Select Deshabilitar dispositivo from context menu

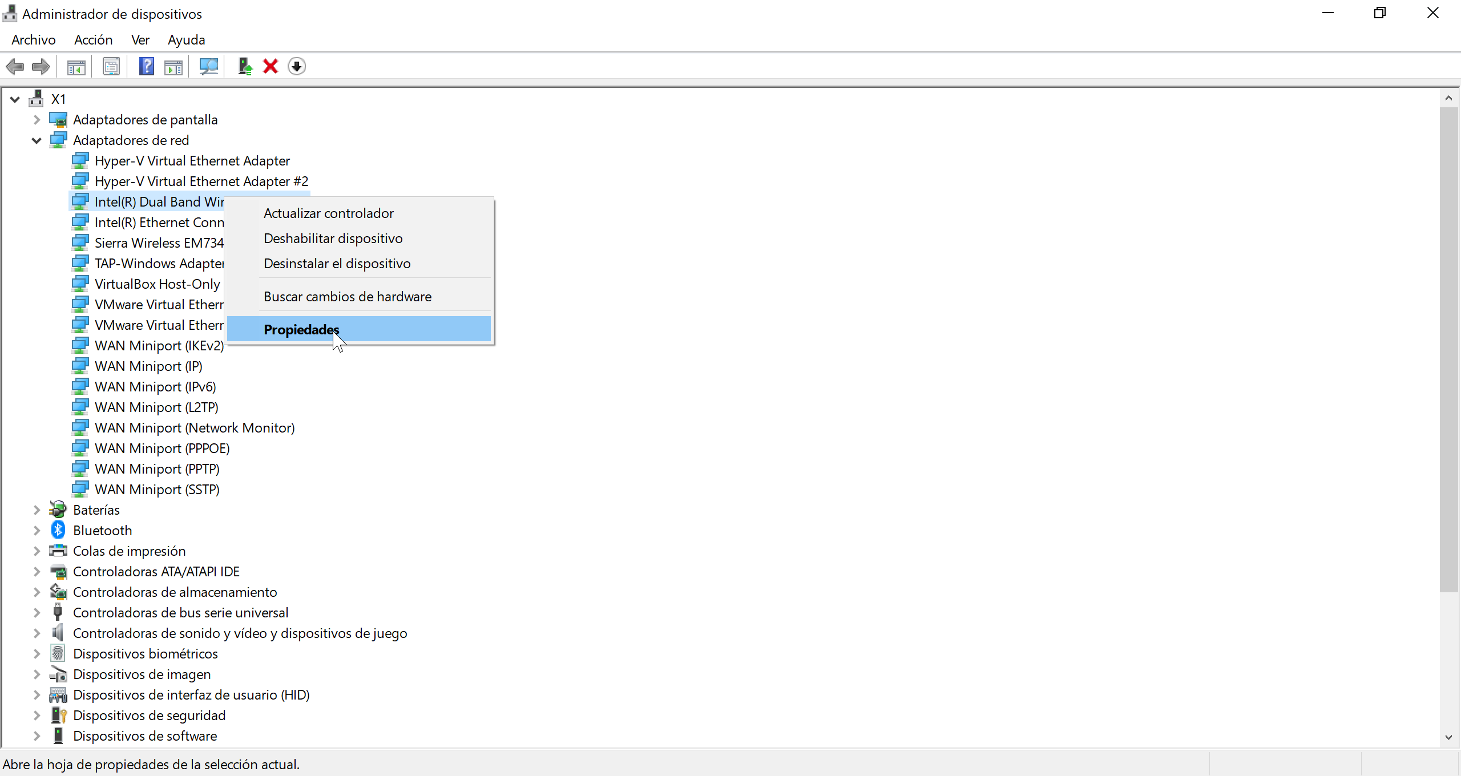pos(333,239)
